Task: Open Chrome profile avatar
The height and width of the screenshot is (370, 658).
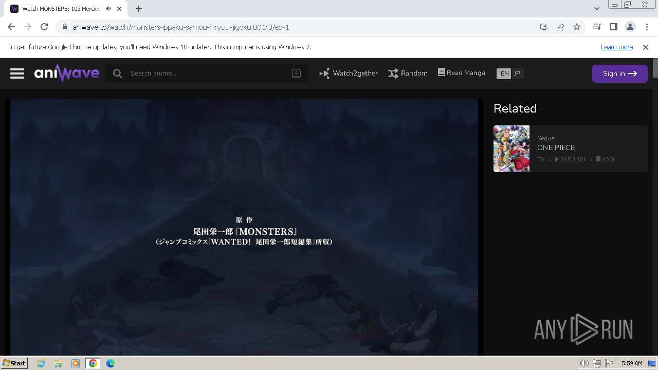Action: [630, 27]
